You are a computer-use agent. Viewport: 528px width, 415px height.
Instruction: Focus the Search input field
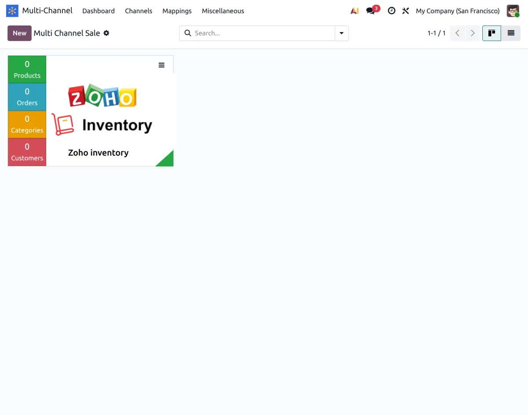click(x=264, y=33)
